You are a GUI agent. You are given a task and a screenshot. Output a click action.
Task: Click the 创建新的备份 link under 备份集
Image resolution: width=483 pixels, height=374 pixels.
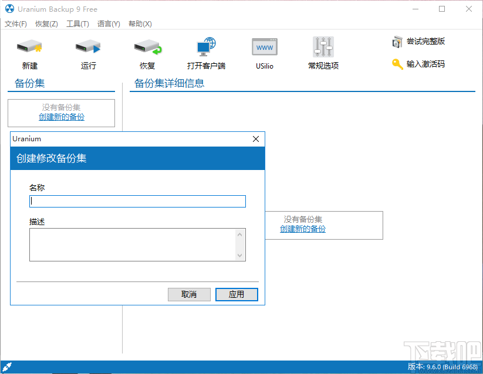[x=61, y=117]
